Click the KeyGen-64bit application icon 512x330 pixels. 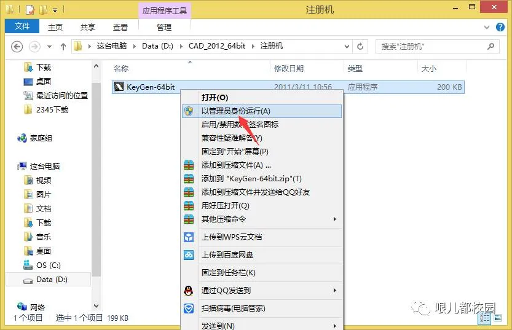[119, 87]
